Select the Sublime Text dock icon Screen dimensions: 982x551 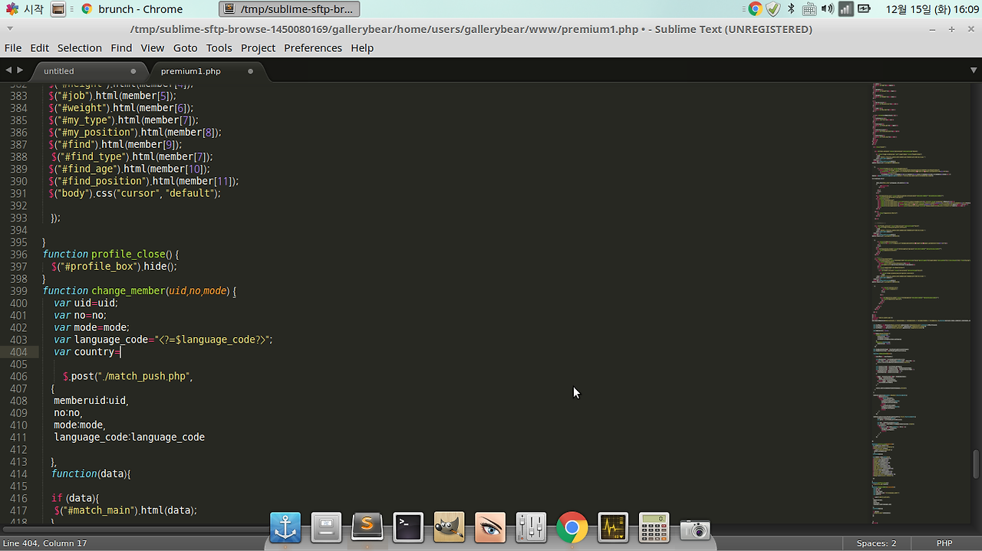pos(367,527)
